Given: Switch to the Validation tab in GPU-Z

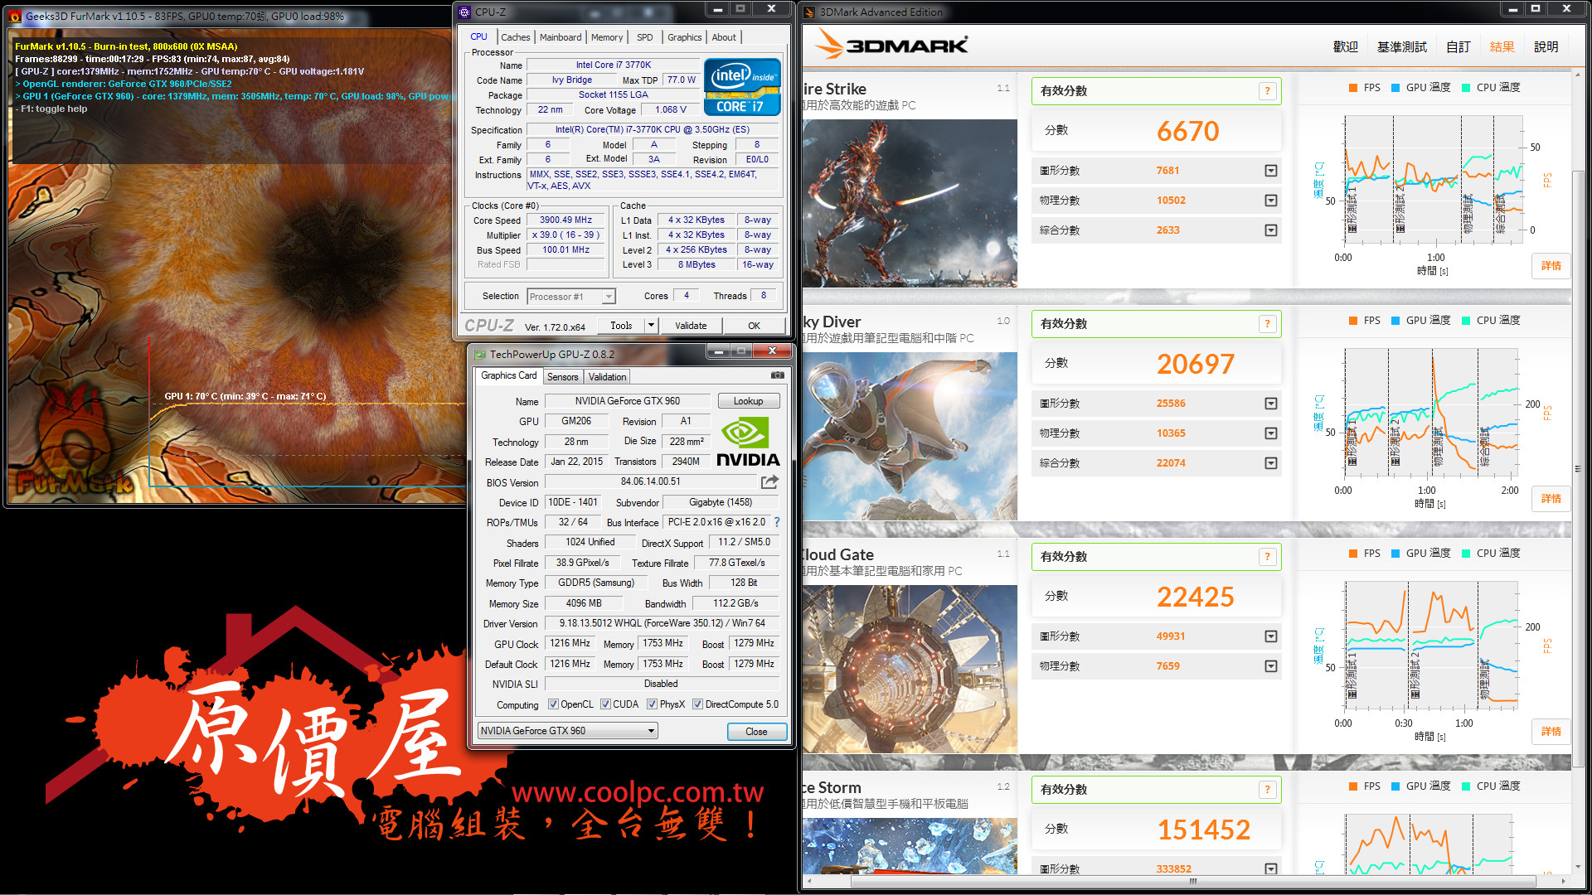Looking at the screenshot, I should point(608,377).
